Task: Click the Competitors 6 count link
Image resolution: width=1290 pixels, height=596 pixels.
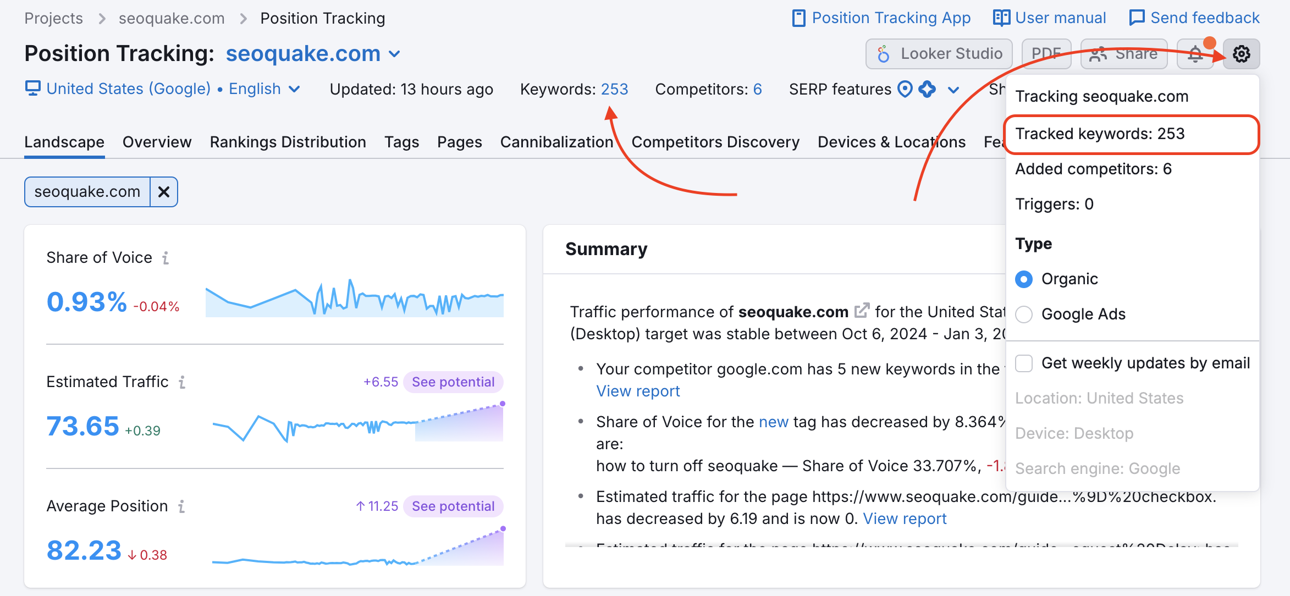Action: [x=757, y=89]
